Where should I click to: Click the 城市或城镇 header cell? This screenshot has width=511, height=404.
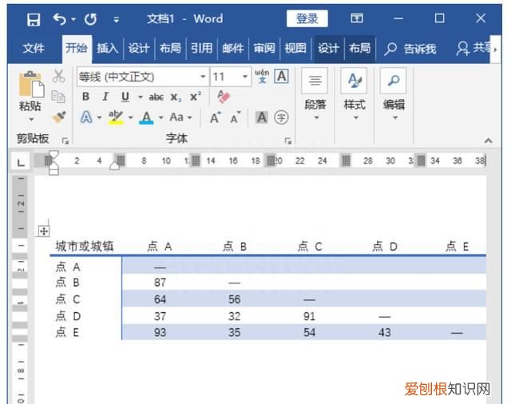[x=85, y=246]
